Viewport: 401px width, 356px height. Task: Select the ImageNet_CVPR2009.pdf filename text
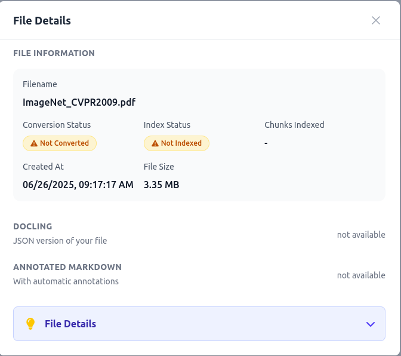pyautogui.click(x=79, y=102)
